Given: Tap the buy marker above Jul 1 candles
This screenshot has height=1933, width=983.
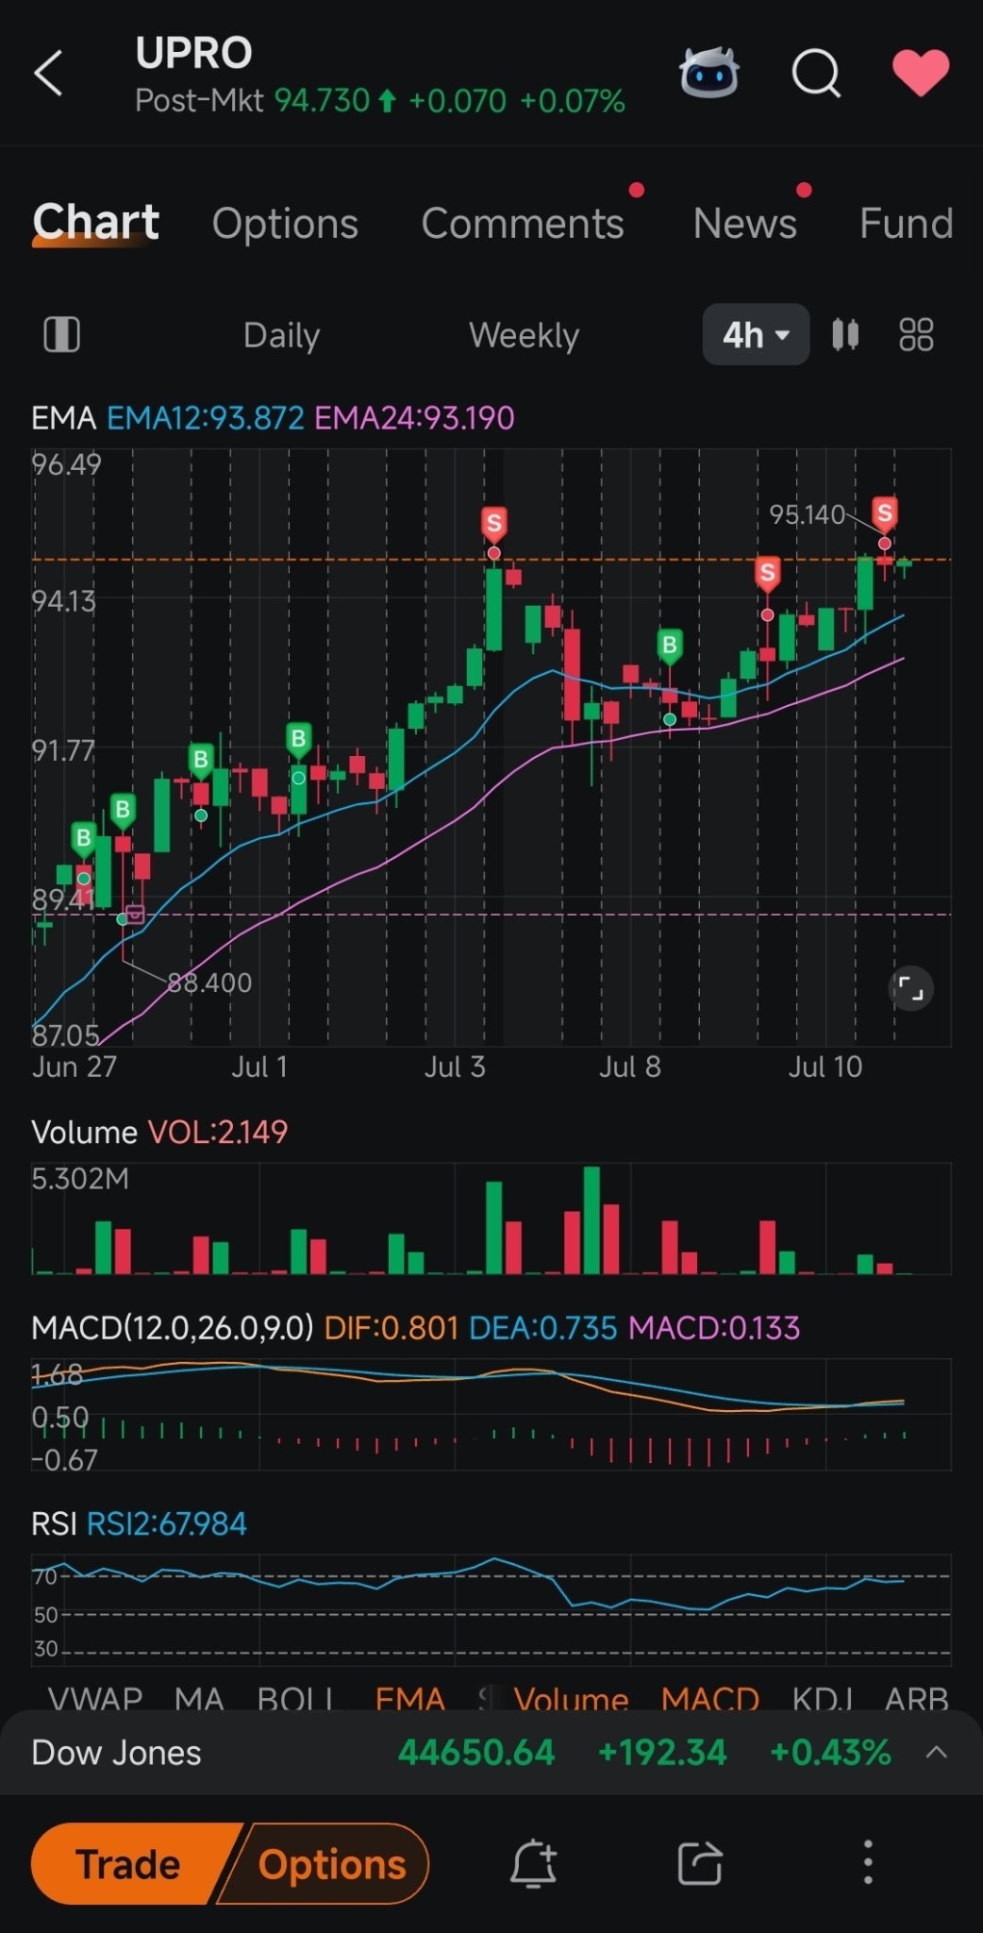Looking at the screenshot, I should pyautogui.click(x=298, y=740).
